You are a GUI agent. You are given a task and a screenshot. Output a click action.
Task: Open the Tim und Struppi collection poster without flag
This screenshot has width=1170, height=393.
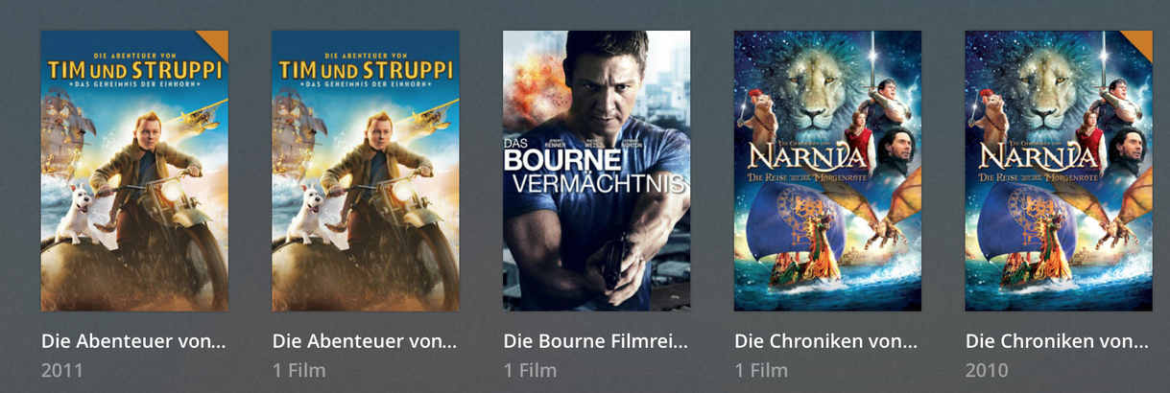tap(366, 171)
